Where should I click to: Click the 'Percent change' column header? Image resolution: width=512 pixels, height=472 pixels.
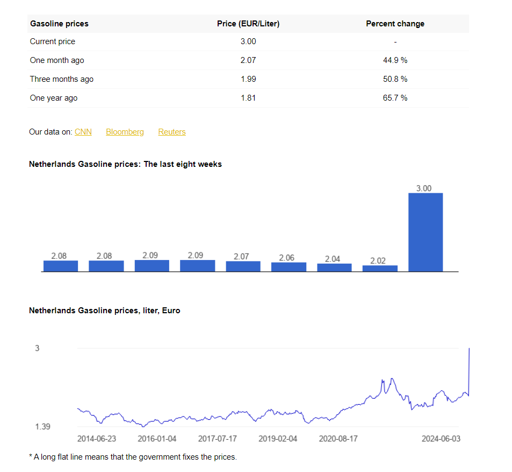(395, 24)
